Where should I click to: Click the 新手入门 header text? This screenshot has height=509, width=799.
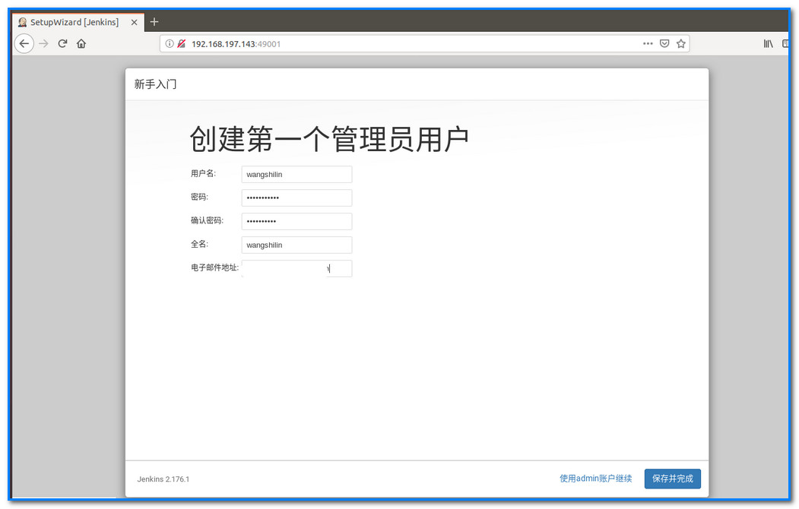[x=155, y=84]
